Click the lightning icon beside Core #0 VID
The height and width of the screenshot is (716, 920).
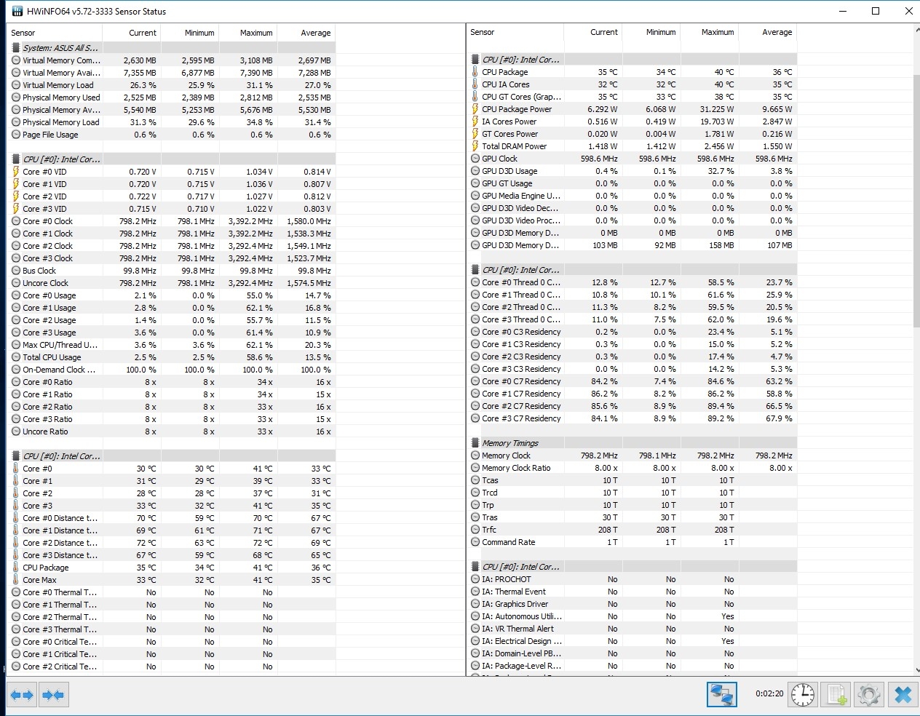tap(16, 172)
